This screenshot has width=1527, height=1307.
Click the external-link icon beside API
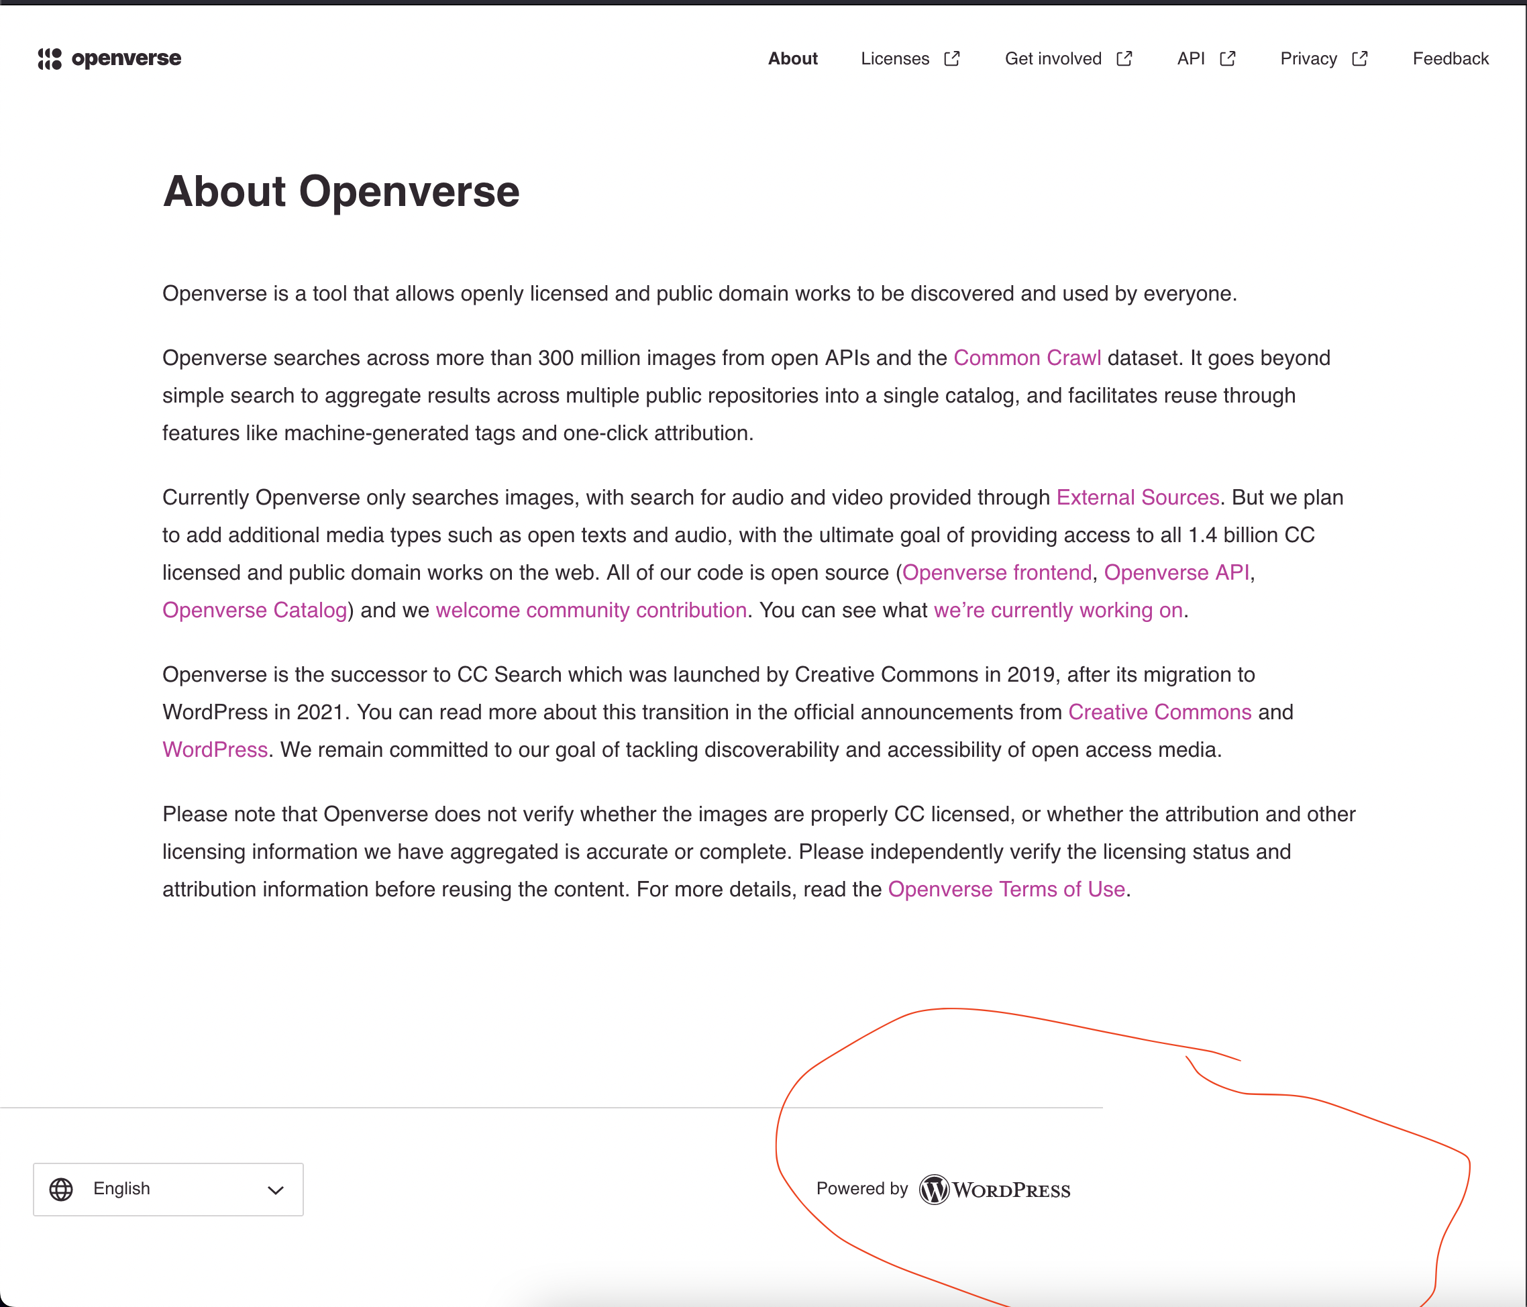(x=1227, y=58)
